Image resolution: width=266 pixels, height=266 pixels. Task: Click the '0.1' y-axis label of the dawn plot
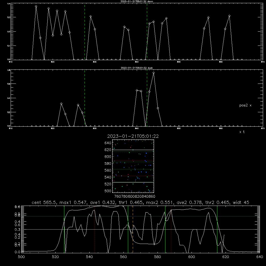(x=9, y=46)
